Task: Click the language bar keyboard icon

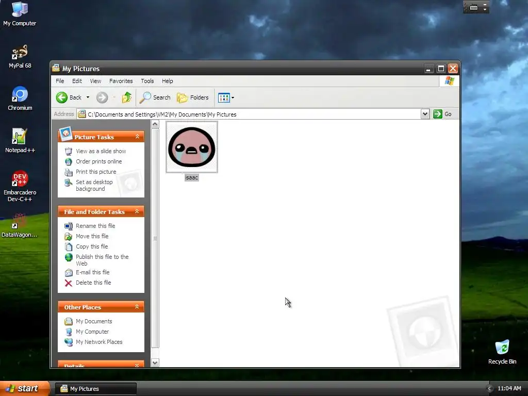Action: 474,7
